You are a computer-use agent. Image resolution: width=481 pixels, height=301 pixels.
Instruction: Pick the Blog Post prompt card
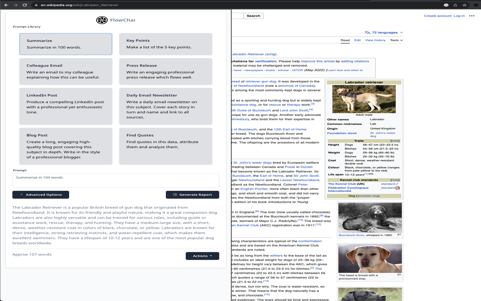[66, 146]
